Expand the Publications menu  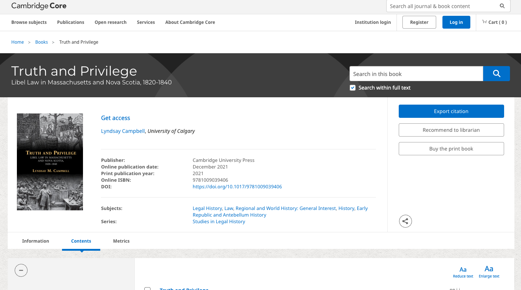[70, 22]
